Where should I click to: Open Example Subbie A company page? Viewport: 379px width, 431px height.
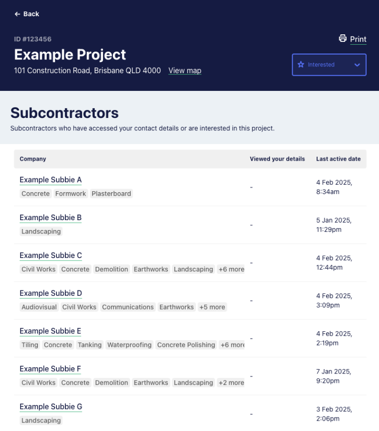51,180
